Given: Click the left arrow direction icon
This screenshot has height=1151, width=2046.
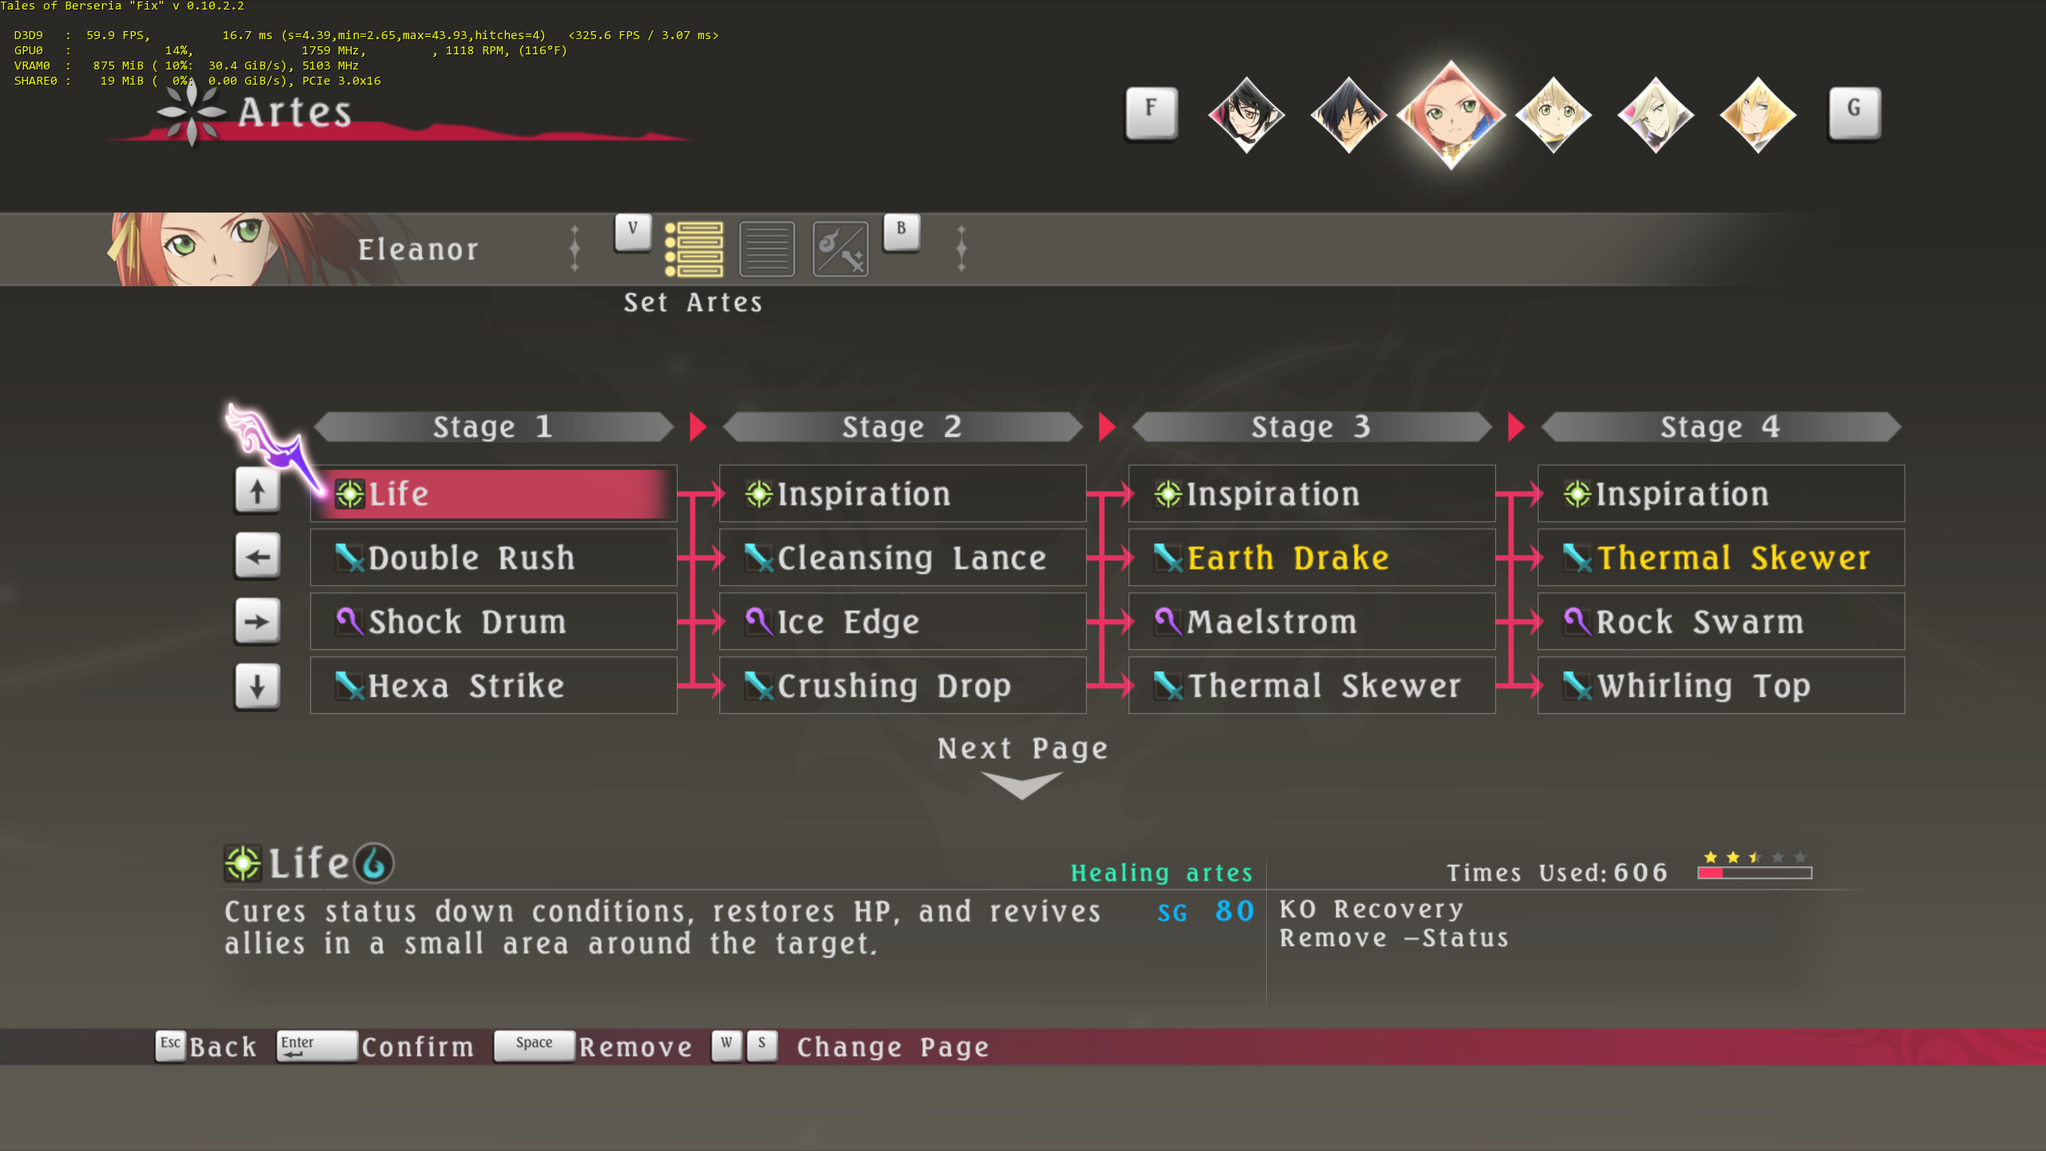Looking at the screenshot, I should pos(257,556).
